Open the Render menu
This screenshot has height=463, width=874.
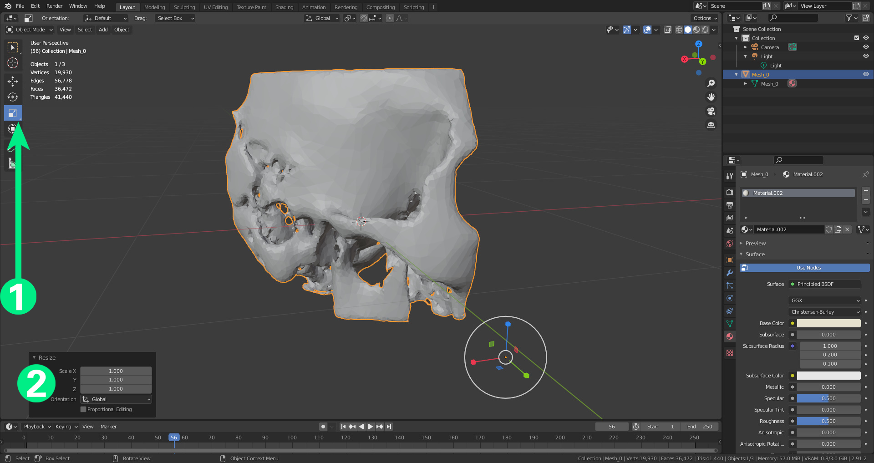click(x=54, y=6)
